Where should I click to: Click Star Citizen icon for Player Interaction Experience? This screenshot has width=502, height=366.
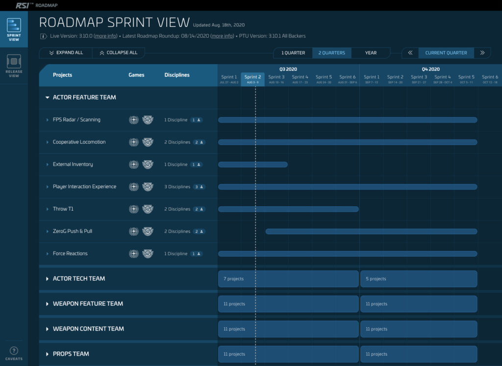click(133, 187)
